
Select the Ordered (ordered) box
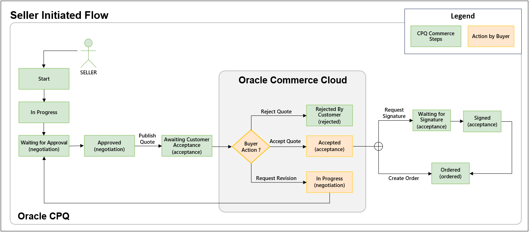tap(451, 173)
